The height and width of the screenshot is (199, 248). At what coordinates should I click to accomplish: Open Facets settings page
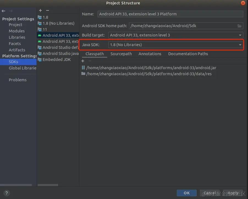[x=15, y=44]
